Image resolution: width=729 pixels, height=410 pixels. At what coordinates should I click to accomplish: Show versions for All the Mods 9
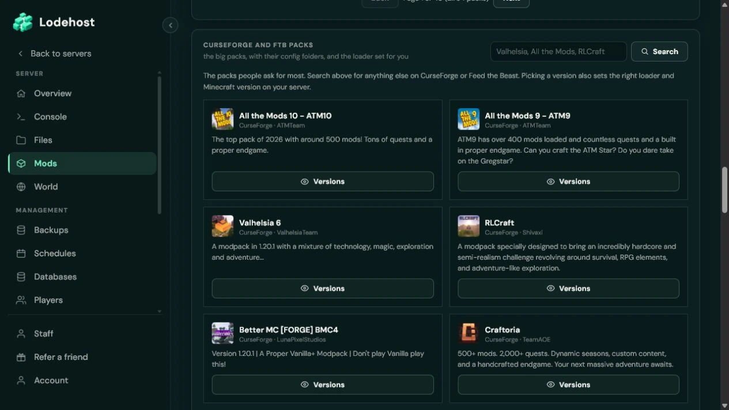point(568,181)
